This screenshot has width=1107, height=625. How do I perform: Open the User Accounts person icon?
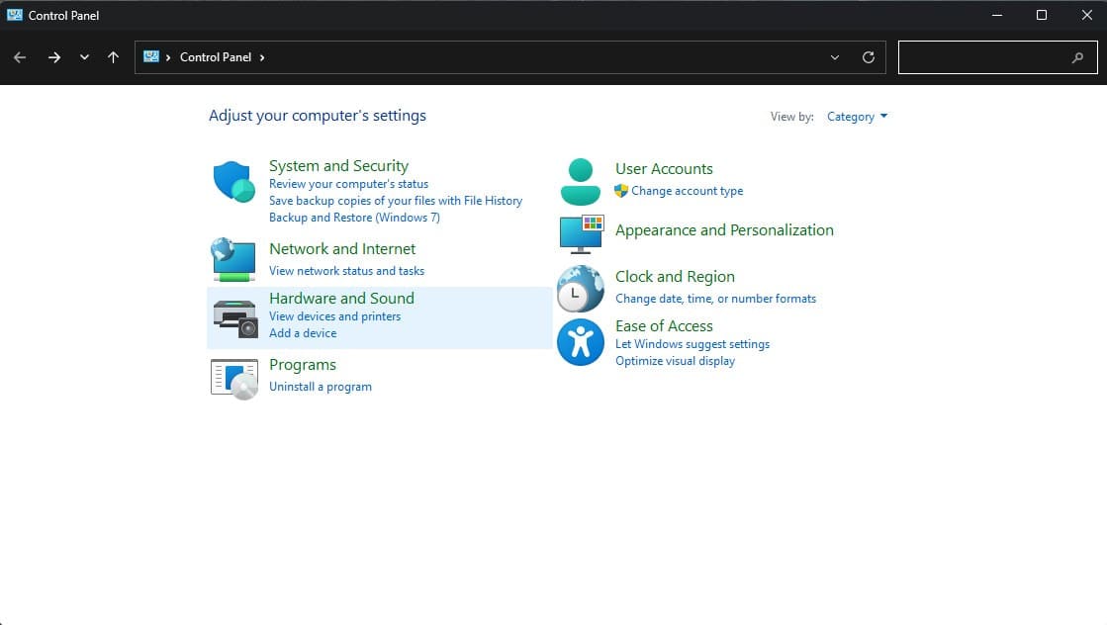(581, 181)
